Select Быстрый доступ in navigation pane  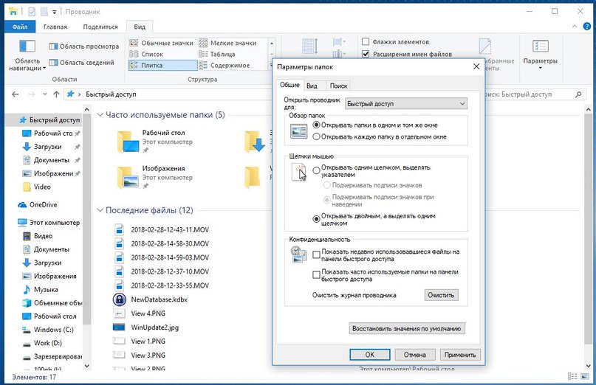49,120
